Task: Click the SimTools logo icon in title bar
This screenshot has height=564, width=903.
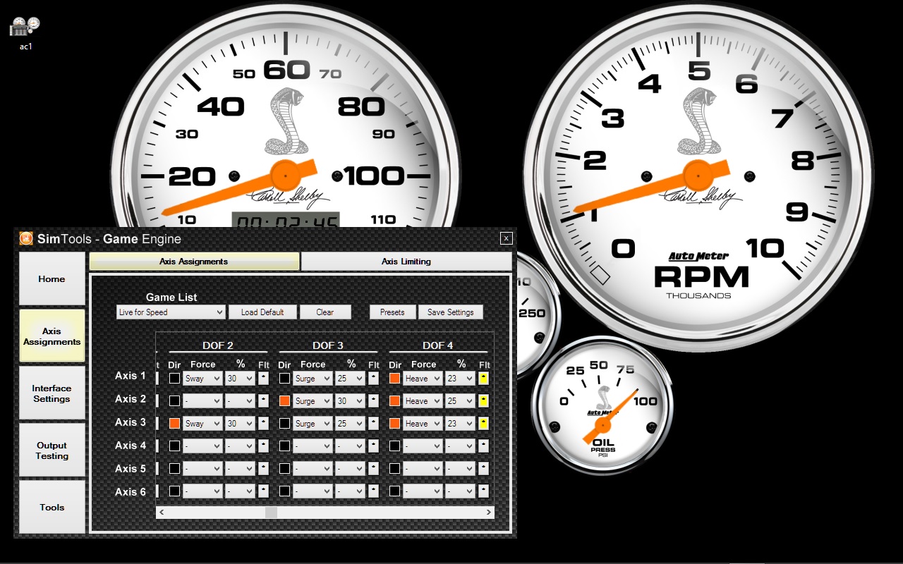Action: (26, 238)
